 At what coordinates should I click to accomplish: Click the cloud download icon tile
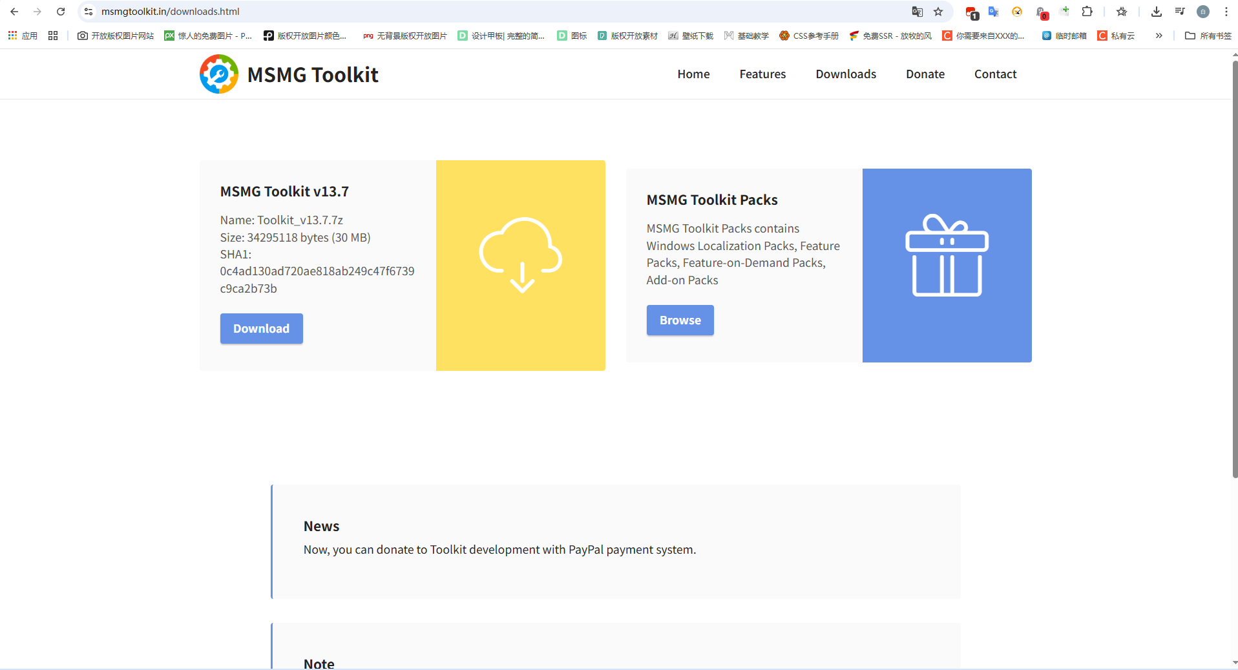(520, 265)
